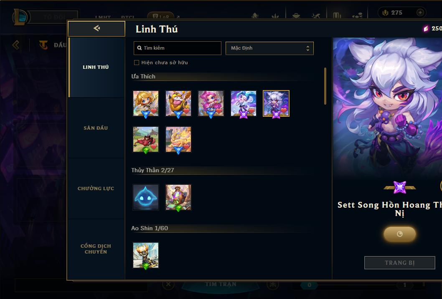Click the plus icon beside 275 currency
The image size is (442, 299).
click(420, 13)
